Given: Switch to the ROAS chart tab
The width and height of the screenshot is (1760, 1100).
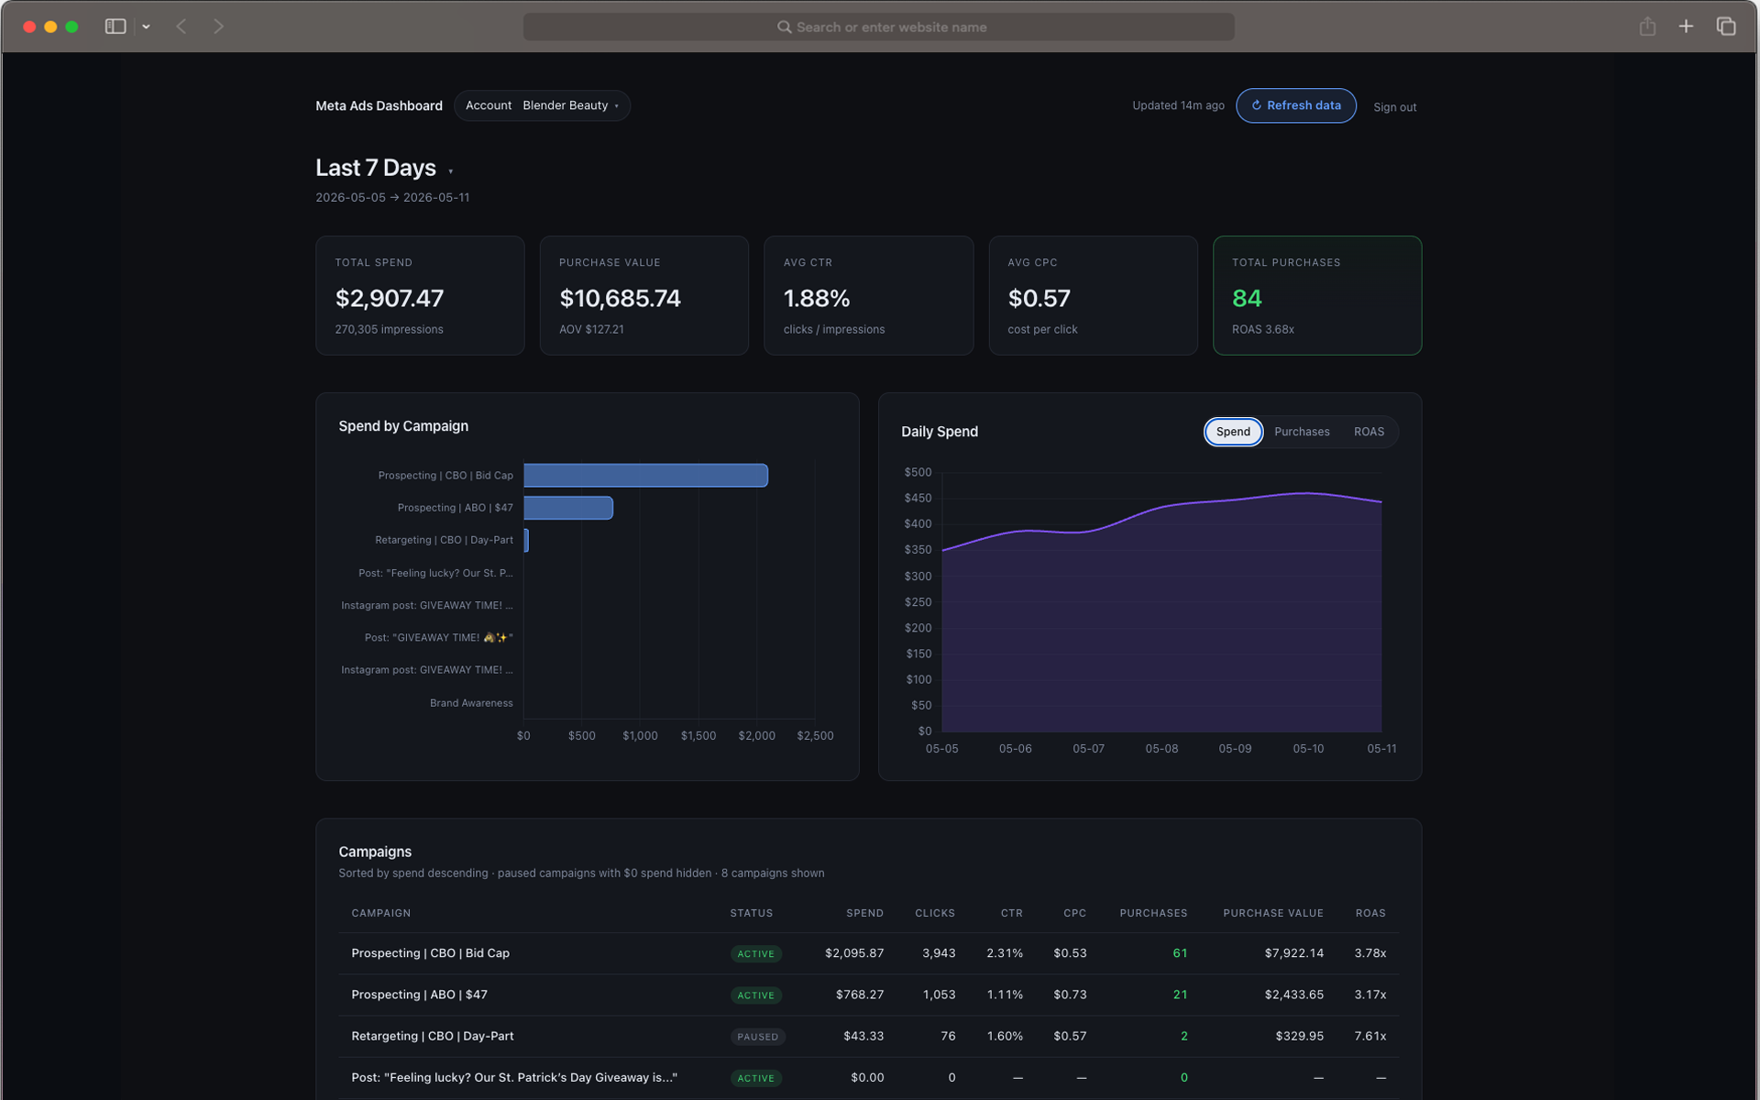Looking at the screenshot, I should click(x=1369, y=432).
